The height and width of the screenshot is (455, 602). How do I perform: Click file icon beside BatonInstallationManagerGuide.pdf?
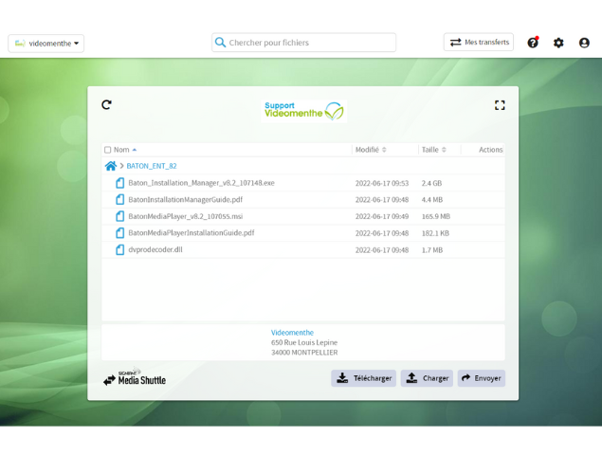click(119, 200)
